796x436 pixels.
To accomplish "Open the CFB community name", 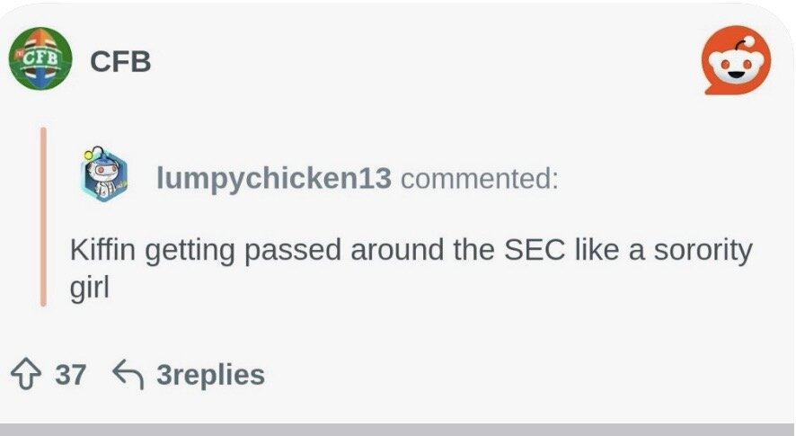I will pyautogui.click(x=119, y=61).
